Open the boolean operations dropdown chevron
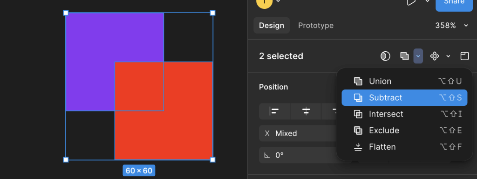The width and height of the screenshot is (477, 179). click(418, 56)
